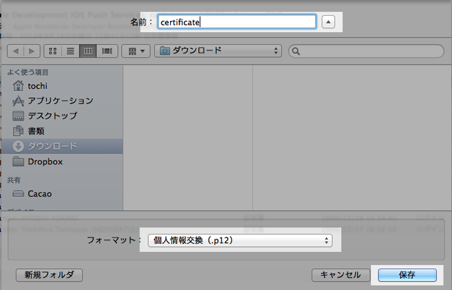Switch to icon view
This screenshot has width=452, height=290.
click(x=53, y=51)
